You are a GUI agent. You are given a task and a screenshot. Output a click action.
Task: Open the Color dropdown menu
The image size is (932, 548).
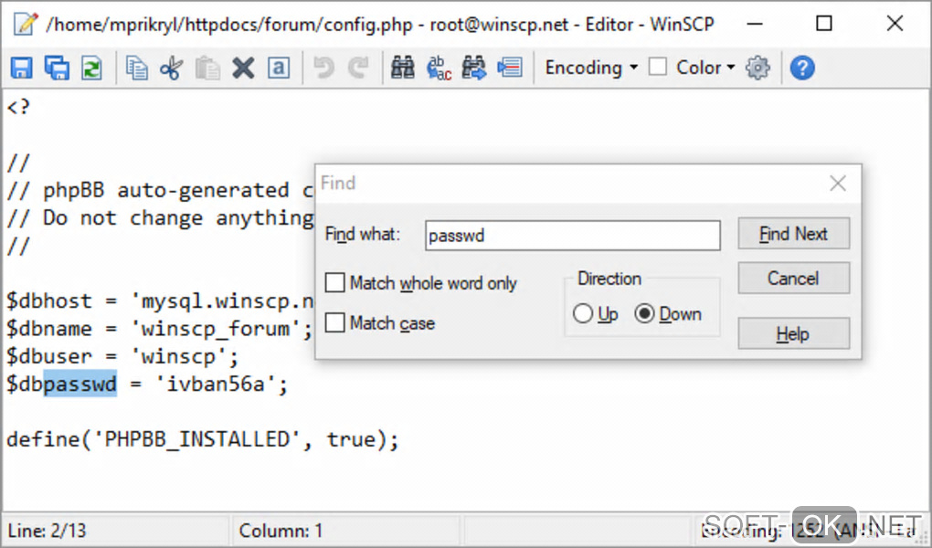pos(705,68)
